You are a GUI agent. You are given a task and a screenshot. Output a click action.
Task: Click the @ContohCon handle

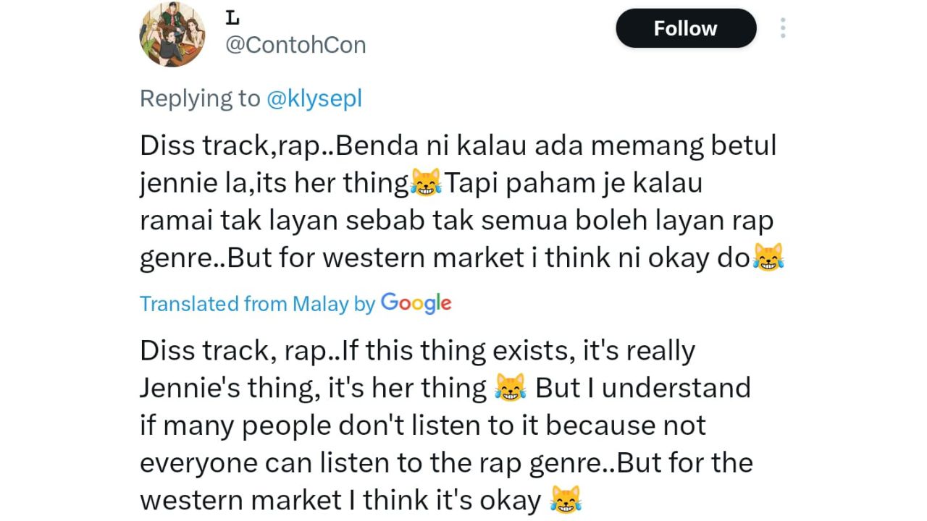pyautogui.click(x=295, y=45)
